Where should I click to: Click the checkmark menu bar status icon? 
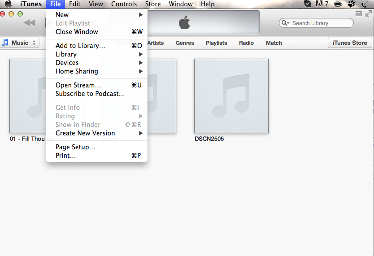point(308,4)
